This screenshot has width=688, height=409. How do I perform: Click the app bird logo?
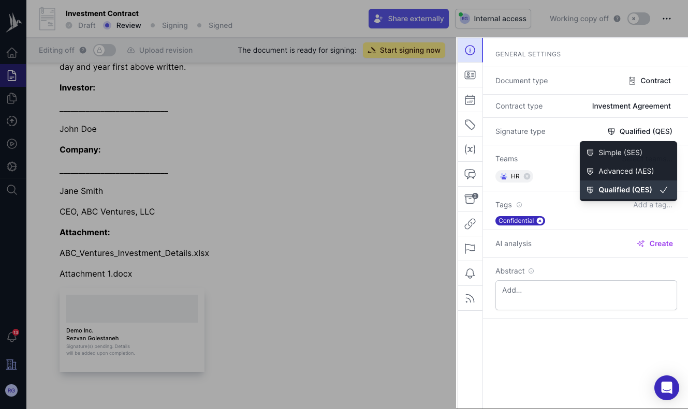pos(13,22)
